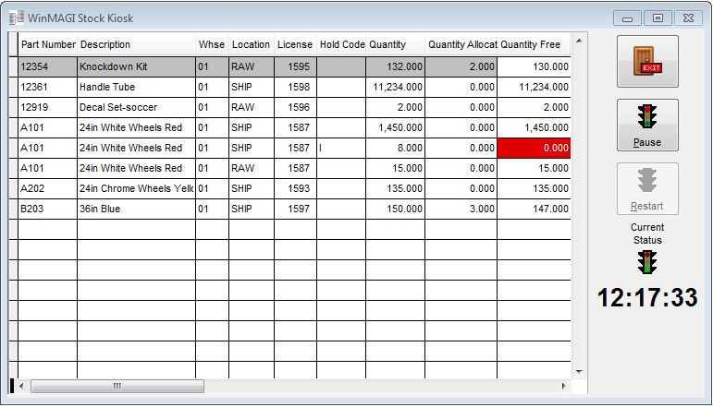Click license 1593 cell
The width and height of the screenshot is (713, 407).
point(295,189)
